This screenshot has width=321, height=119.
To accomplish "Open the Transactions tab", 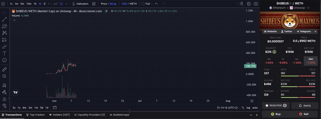I will click(x=12, y=115).
